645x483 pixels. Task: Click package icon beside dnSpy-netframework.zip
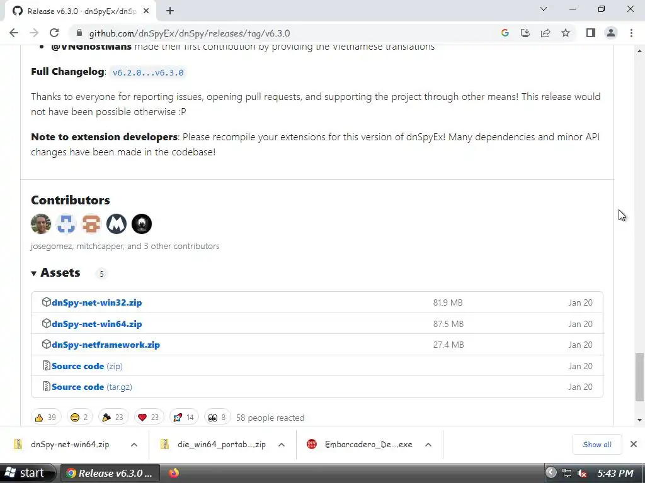coord(46,345)
